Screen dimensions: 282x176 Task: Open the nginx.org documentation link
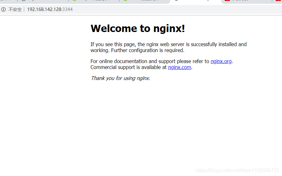click(x=221, y=61)
